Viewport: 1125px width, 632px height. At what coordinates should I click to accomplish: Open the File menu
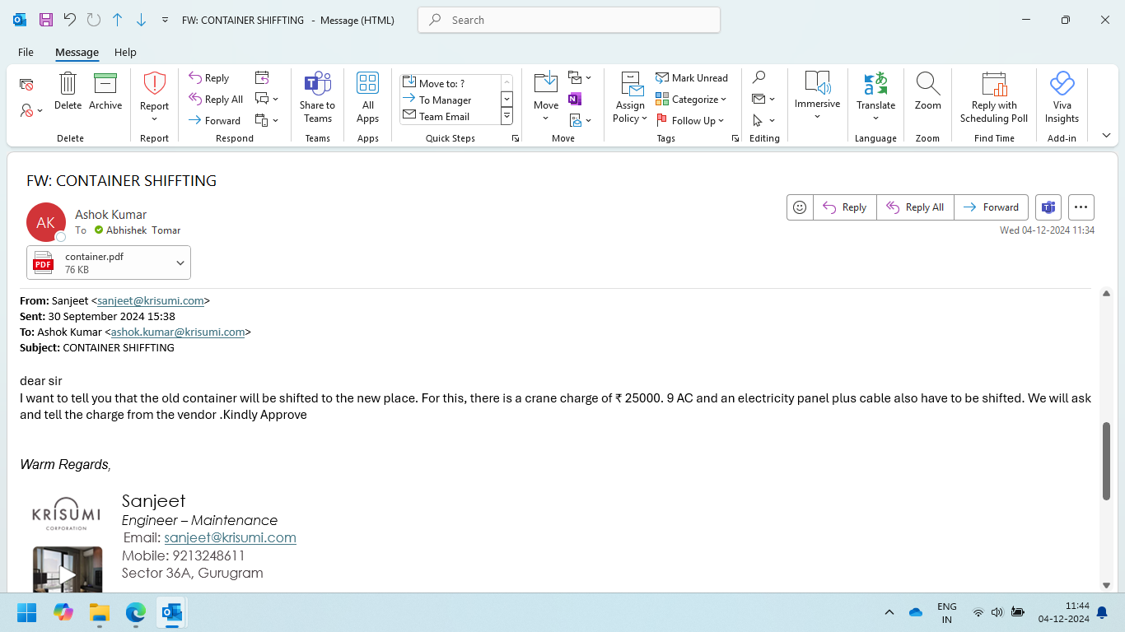(x=26, y=52)
